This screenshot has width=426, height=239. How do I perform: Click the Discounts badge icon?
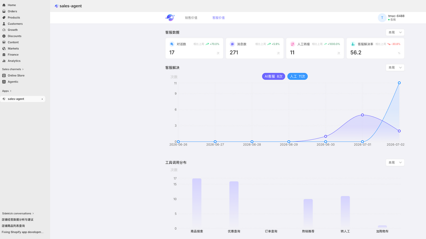4,36
